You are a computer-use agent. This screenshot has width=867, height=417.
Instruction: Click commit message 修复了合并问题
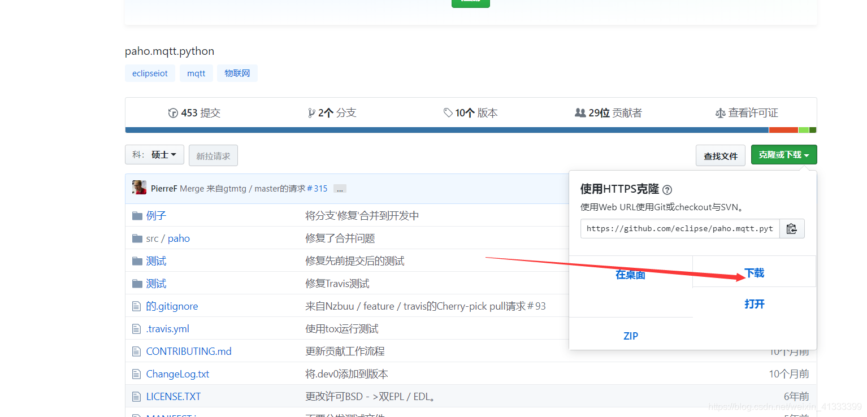[340, 238]
